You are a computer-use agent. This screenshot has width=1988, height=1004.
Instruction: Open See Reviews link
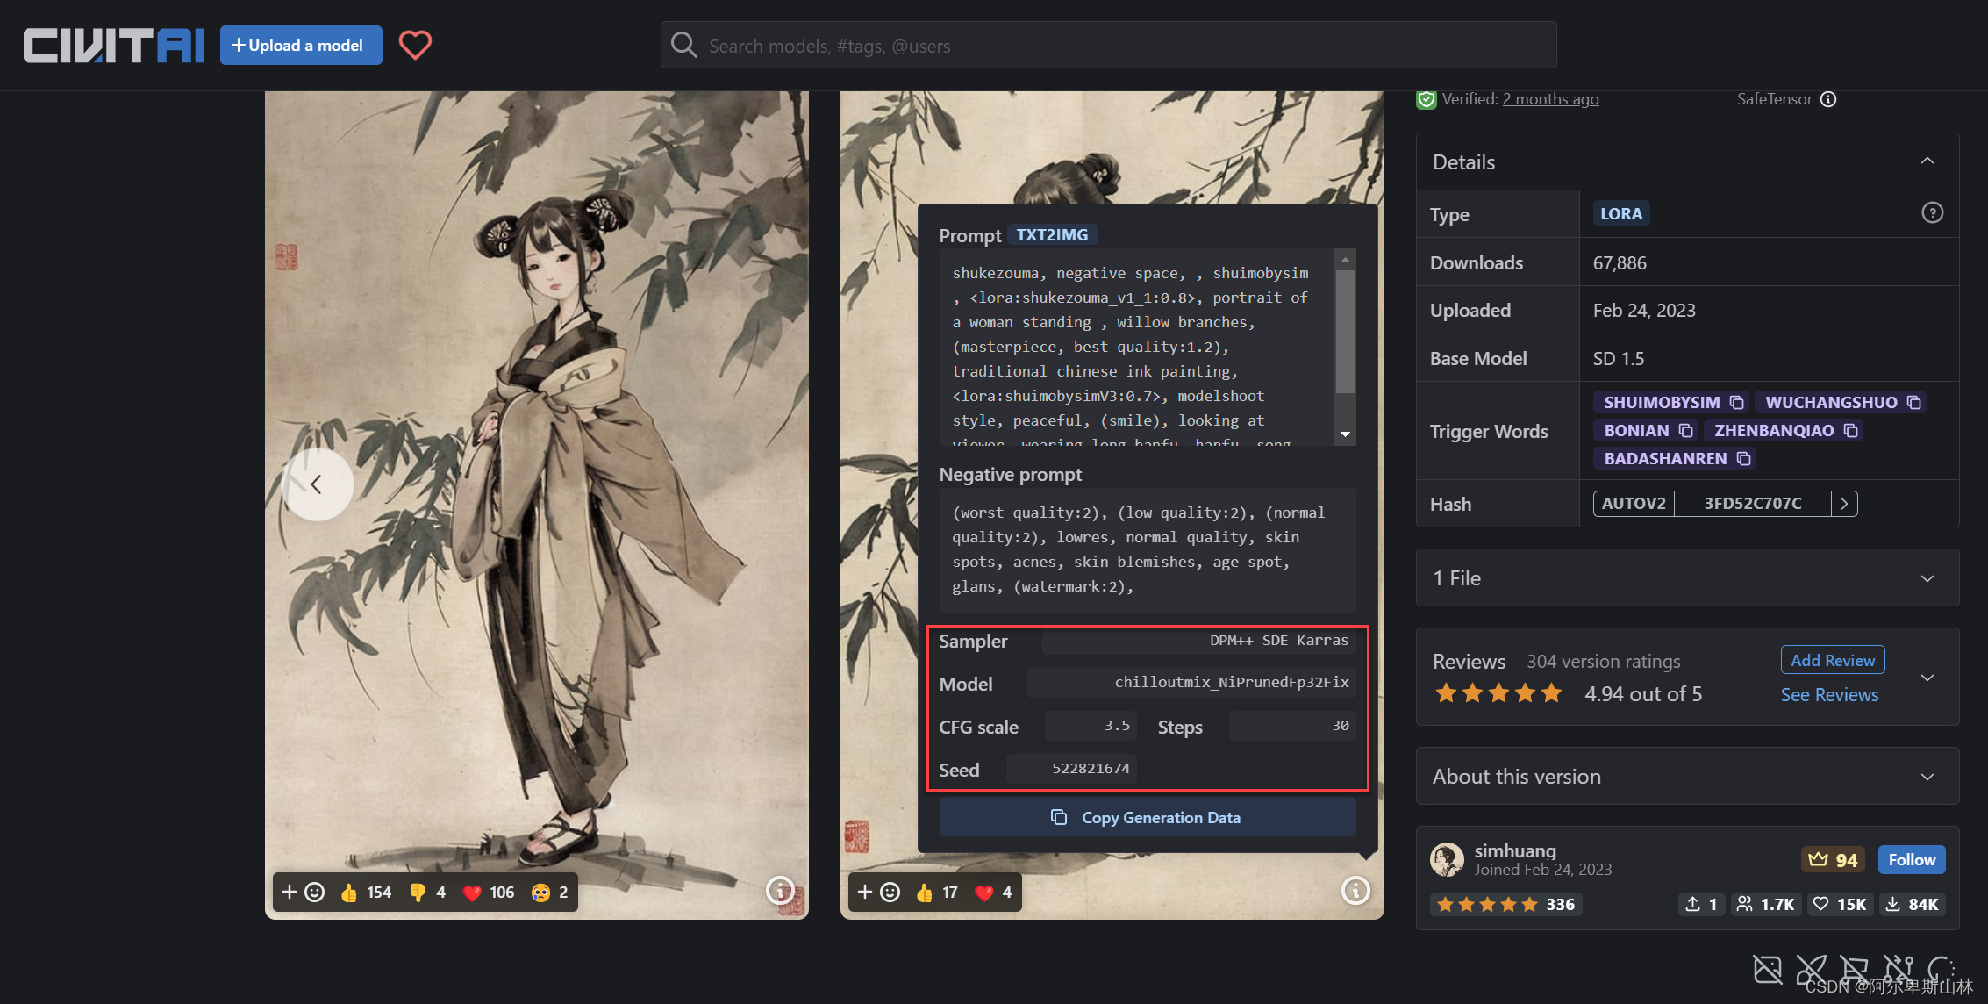click(1829, 694)
